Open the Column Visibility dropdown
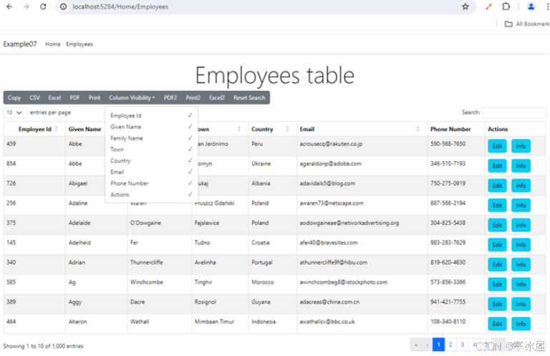 [x=132, y=98]
